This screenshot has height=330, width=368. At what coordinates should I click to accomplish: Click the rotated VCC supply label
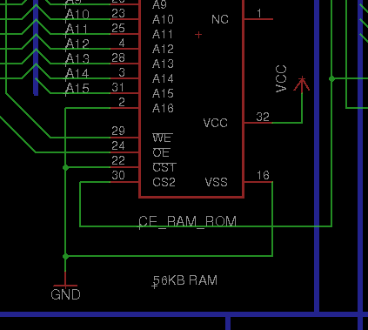click(x=281, y=78)
